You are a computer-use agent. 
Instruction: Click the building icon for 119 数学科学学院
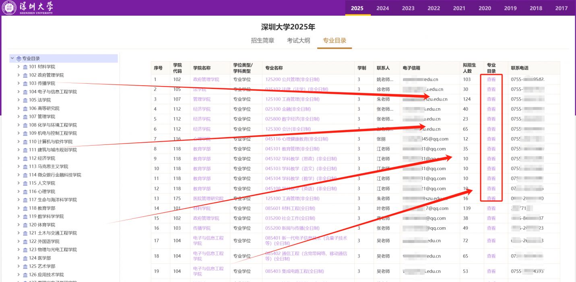pos(25,216)
